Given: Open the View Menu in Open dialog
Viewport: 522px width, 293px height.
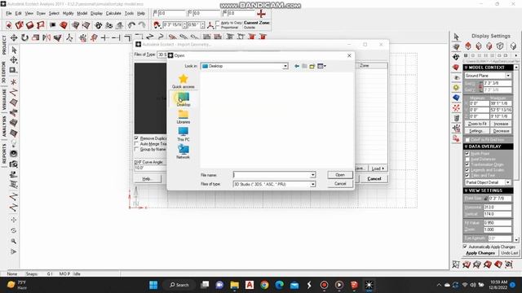Looking at the screenshot, I should [321, 66].
